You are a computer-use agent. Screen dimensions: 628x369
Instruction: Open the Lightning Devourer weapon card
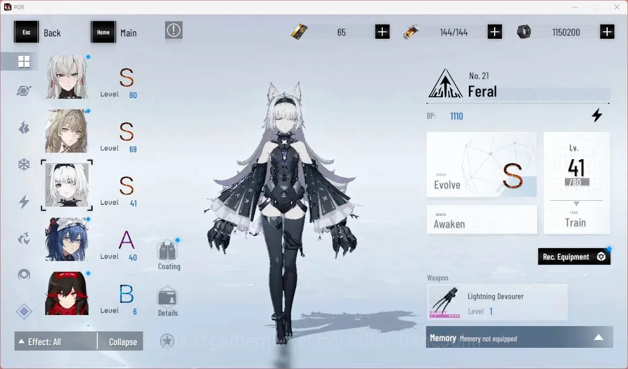click(x=497, y=302)
